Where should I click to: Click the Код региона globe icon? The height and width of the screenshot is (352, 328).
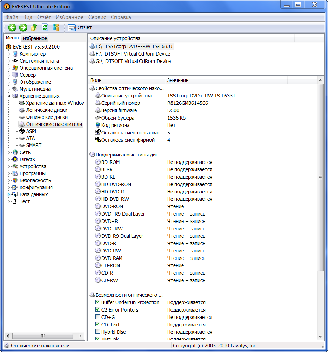(98, 125)
